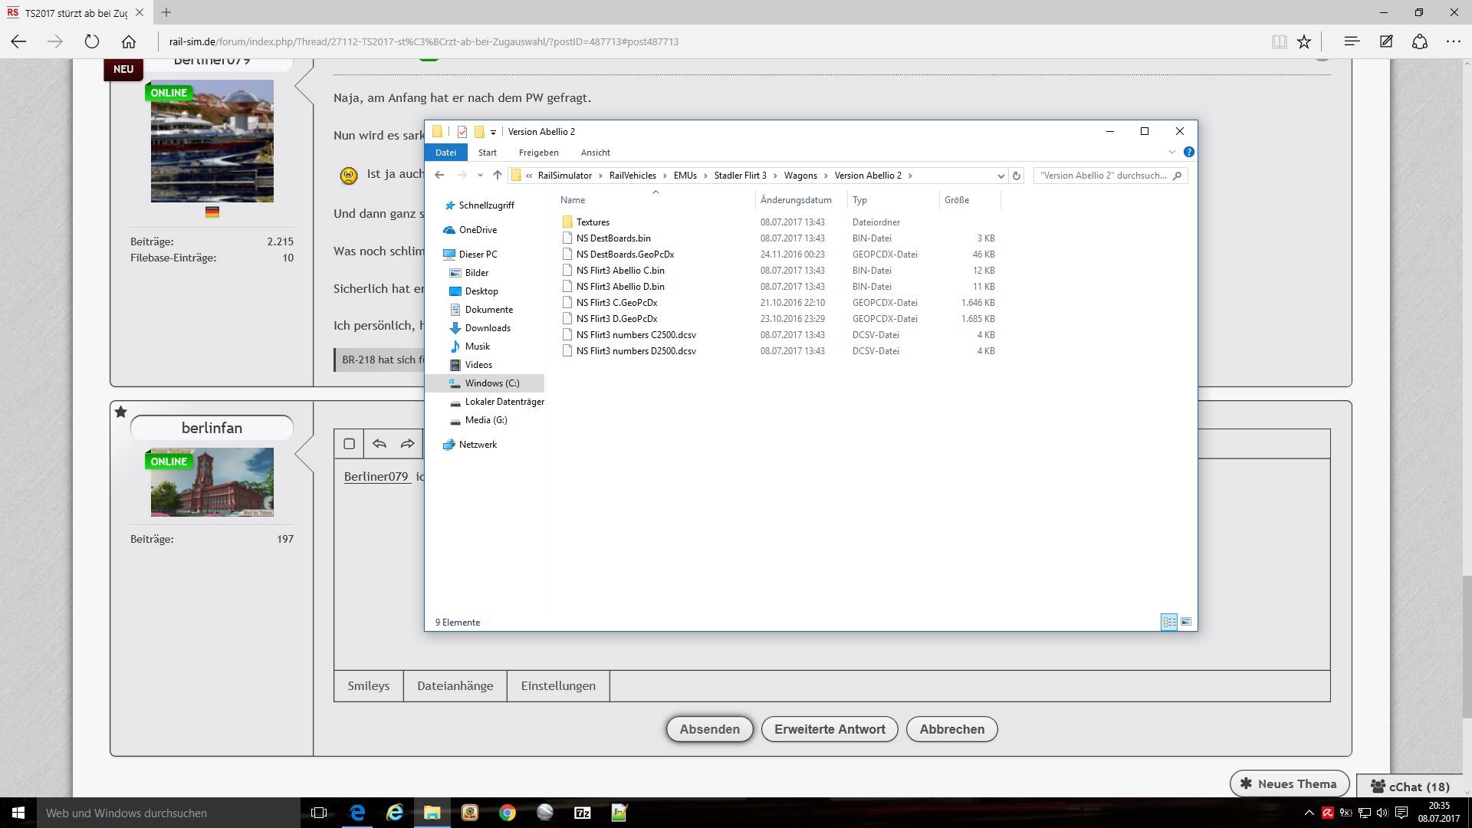Toggle the source checkbox in reply editor
The width and height of the screenshot is (1472, 828).
tap(350, 444)
